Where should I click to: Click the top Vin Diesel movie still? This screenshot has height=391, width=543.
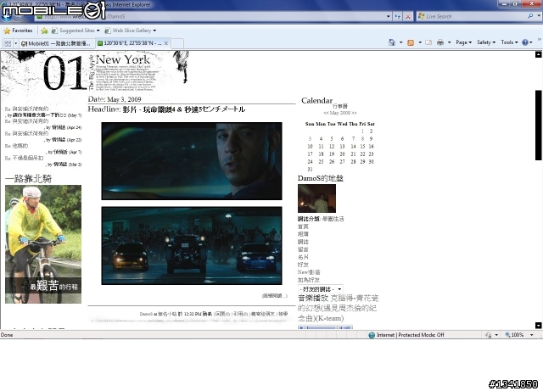pyautogui.click(x=192, y=161)
